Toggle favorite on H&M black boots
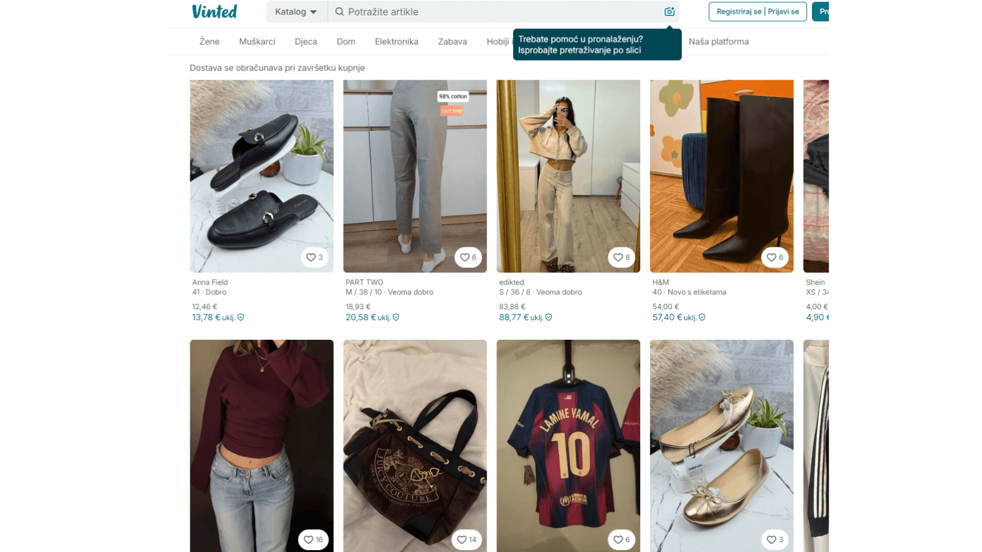Viewport: 982px width, 552px height. (x=775, y=258)
